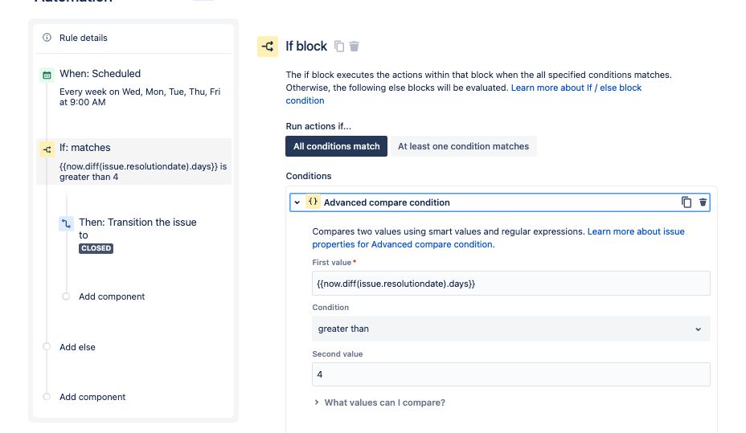746x433 pixels.
Task: Click the Second value input field
Action: (510, 374)
